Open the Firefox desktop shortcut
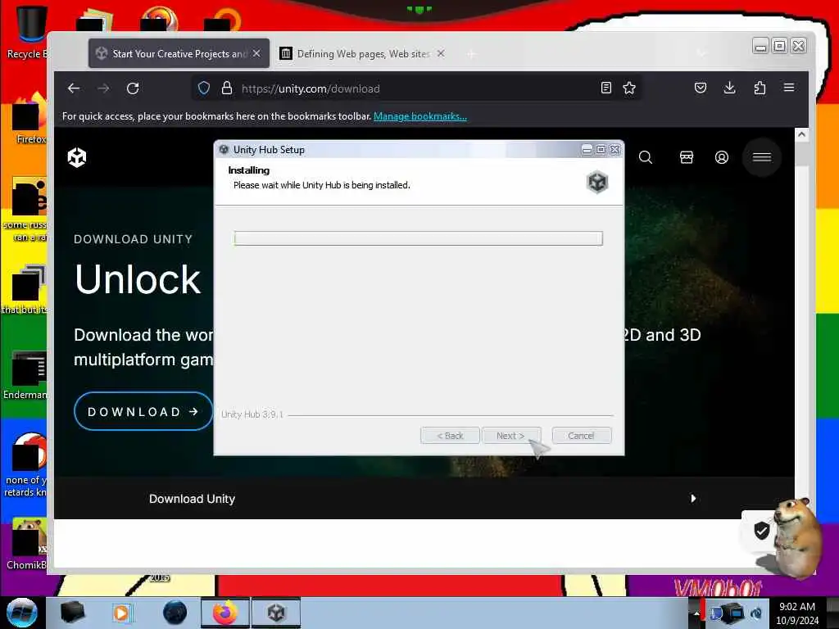839x629 pixels. pos(30,119)
